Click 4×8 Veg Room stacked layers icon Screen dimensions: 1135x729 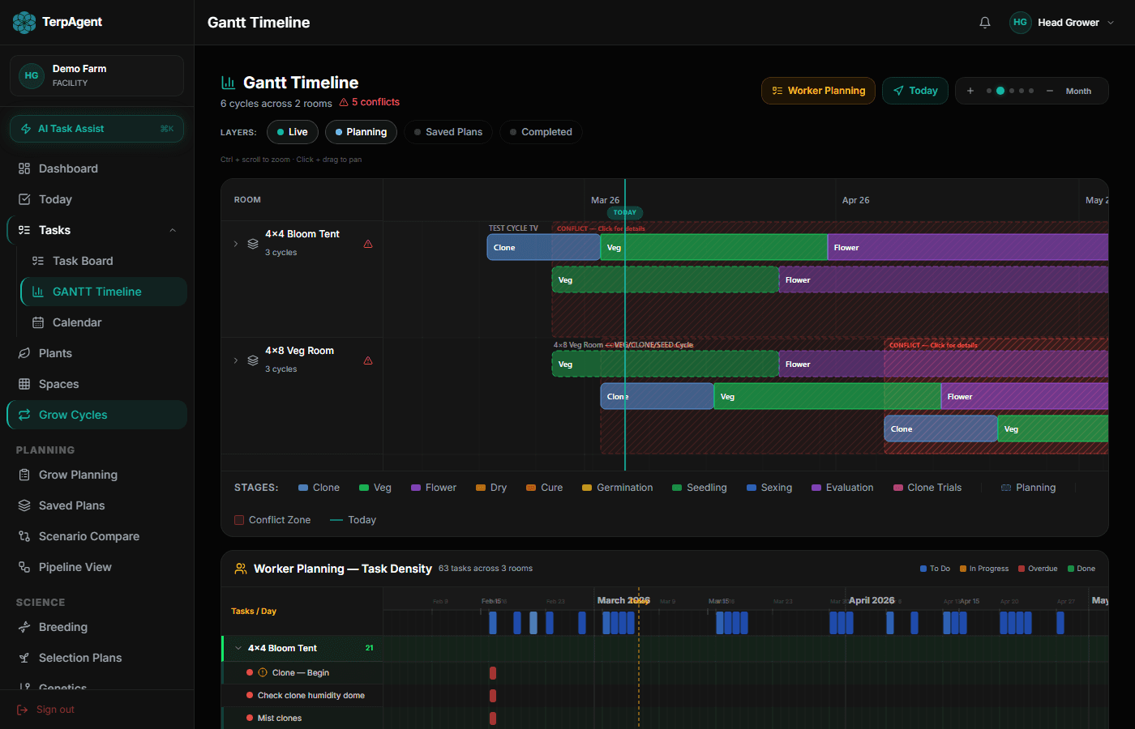253,360
